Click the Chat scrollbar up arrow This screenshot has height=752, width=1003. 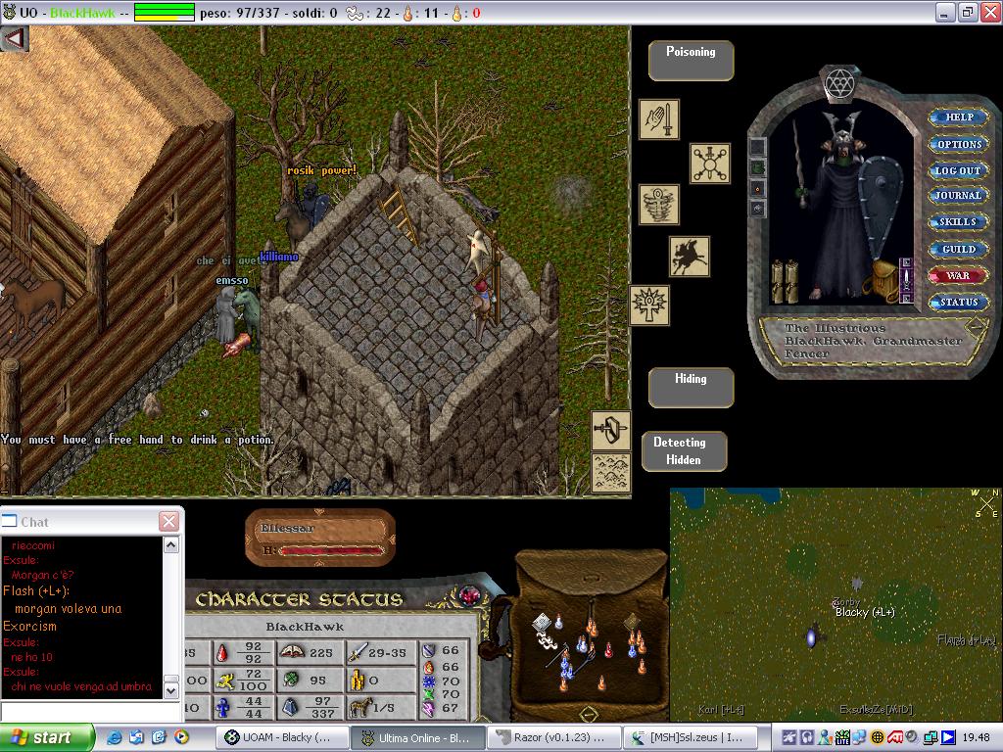tap(170, 544)
